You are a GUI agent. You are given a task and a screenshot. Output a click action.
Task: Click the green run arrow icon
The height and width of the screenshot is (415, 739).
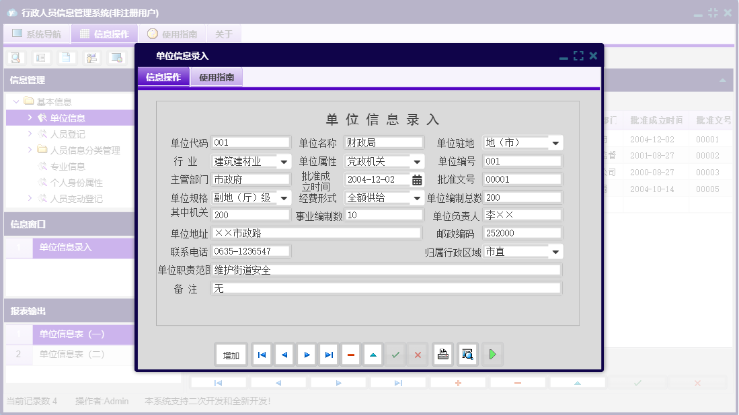492,354
